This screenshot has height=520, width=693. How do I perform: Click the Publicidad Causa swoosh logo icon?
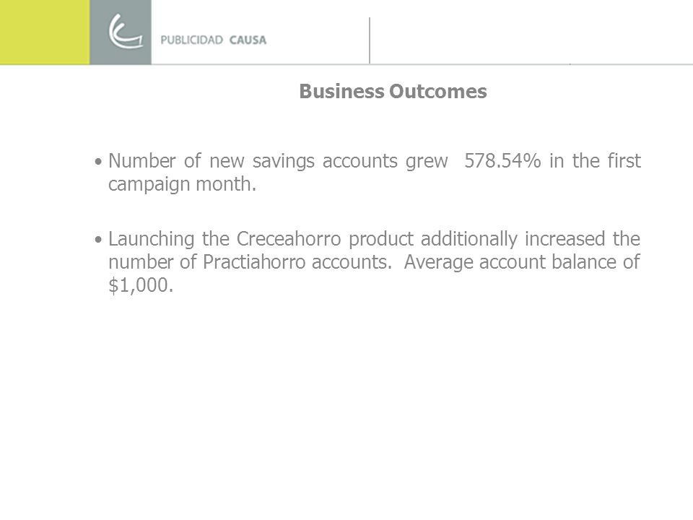[126, 31]
